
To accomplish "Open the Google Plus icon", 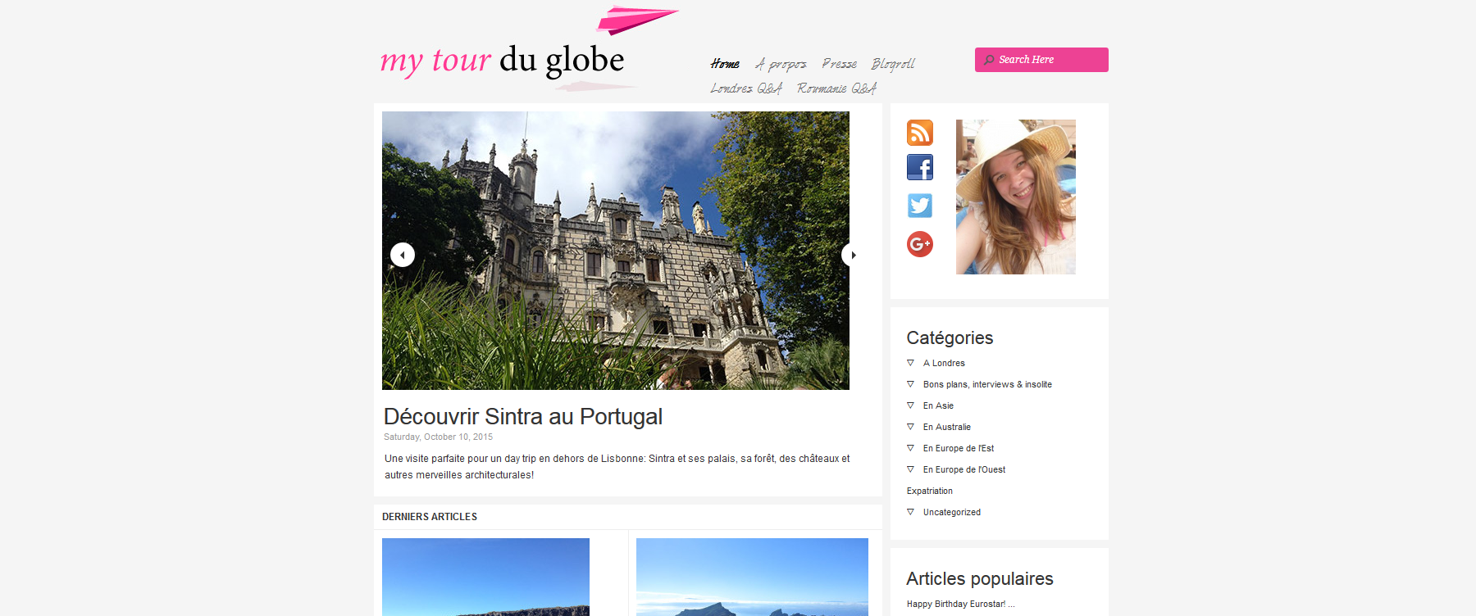I will [x=919, y=244].
